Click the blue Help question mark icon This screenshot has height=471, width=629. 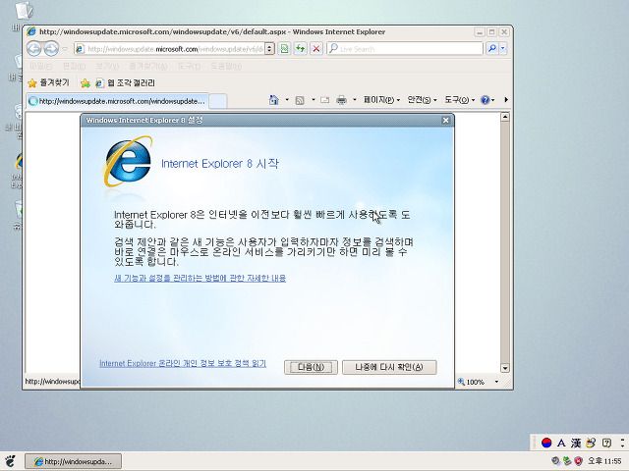pos(485,100)
